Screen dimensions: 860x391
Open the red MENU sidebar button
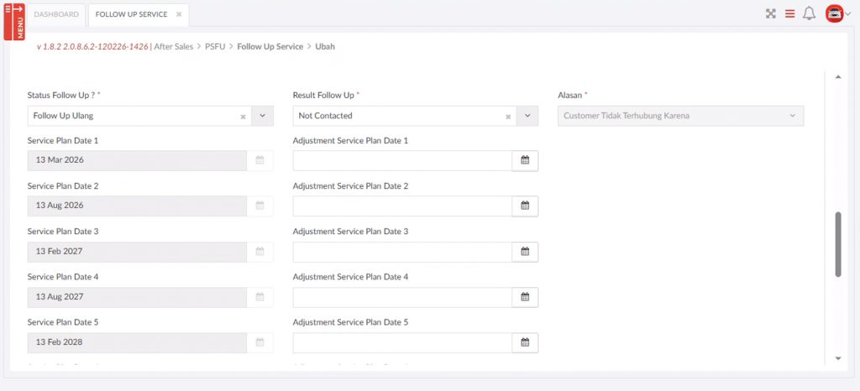[x=13, y=20]
